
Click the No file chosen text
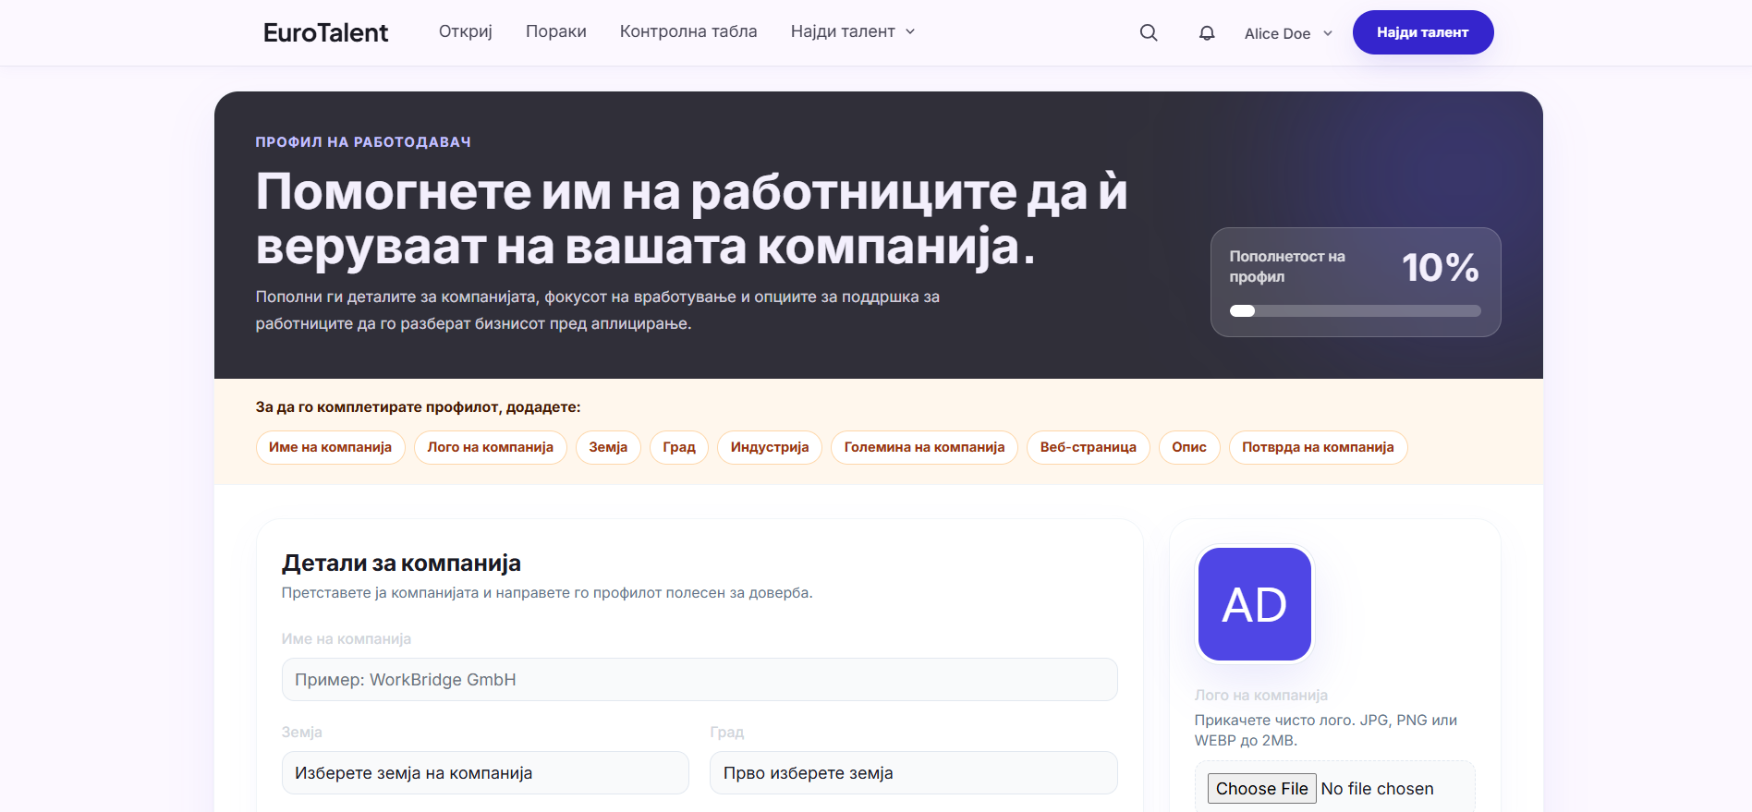coord(1378,789)
